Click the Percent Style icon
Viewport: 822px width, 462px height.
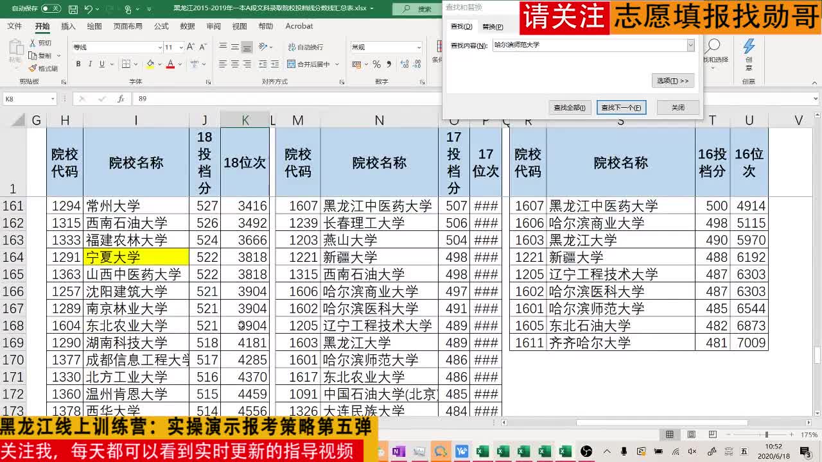pyautogui.click(x=376, y=64)
